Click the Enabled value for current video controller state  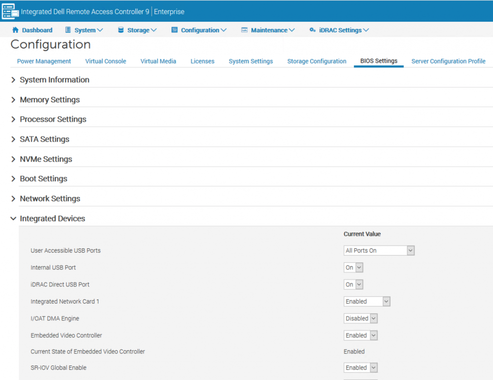(x=354, y=352)
